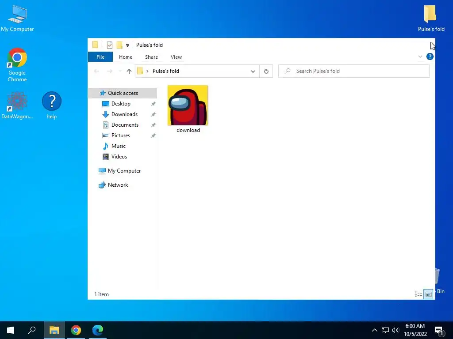Open the Windows Start menu
Image resolution: width=453 pixels, height=339 pixels.
pos(11,330)
